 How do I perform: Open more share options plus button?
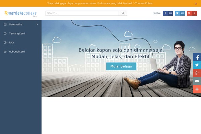197,89
